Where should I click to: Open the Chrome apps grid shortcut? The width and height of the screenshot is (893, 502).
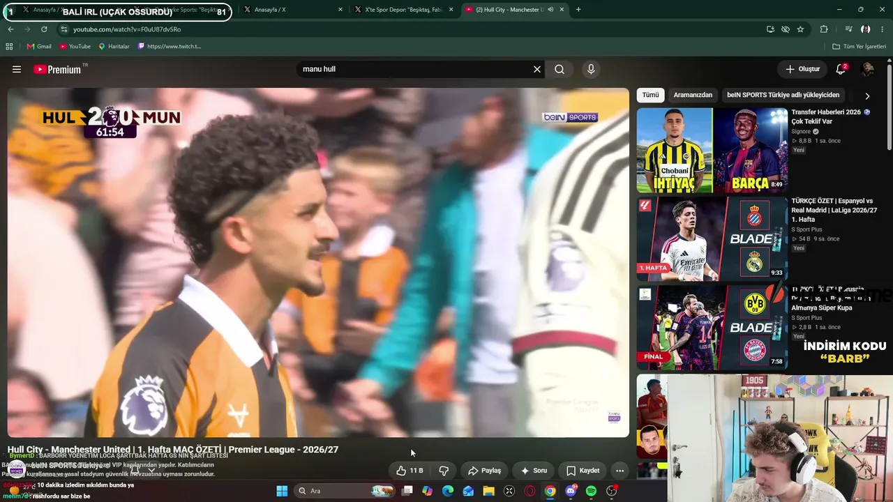point(9,47)
